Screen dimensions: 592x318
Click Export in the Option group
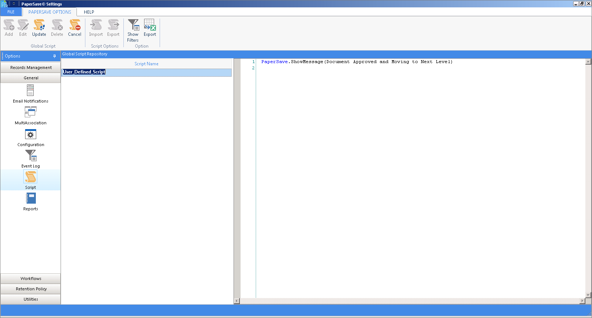tap(150, 28)
